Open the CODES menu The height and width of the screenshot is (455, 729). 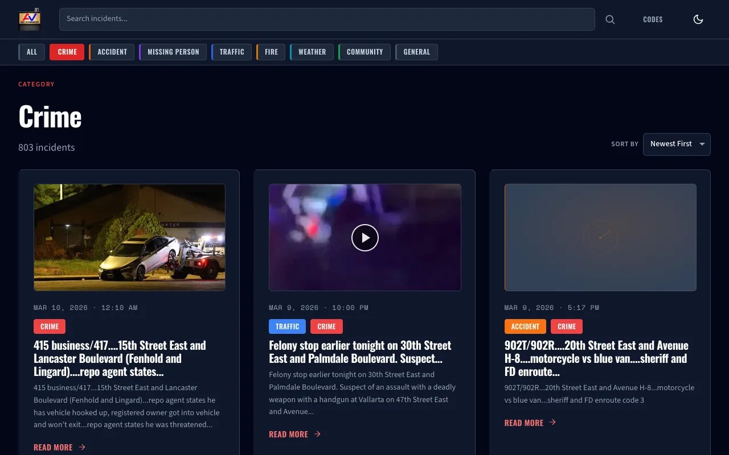pyautogui.click(x=653, y=19)
